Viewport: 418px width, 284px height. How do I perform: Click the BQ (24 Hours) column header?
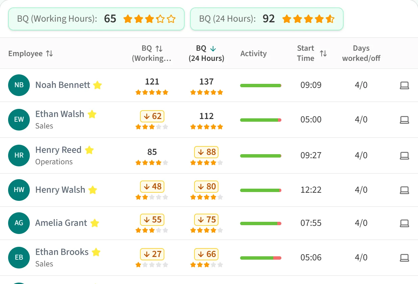coord(206,53)
